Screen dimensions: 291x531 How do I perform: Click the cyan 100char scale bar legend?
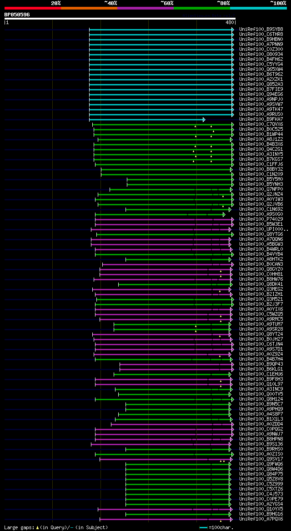coord(203,528)
